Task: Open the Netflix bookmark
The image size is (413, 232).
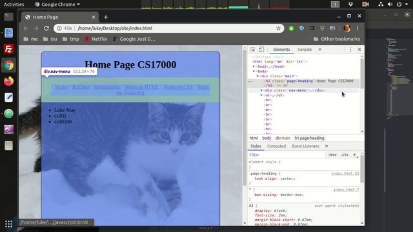Action: (x=96, y=39)
